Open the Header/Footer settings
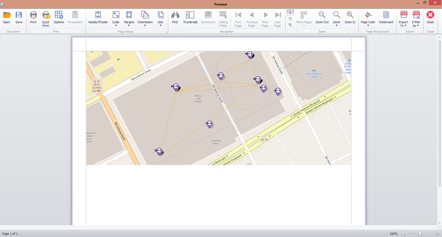 click(98, 15)
